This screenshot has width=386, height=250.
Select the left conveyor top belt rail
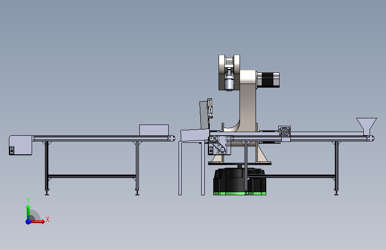pyautogui.click(x=101, y=138)
